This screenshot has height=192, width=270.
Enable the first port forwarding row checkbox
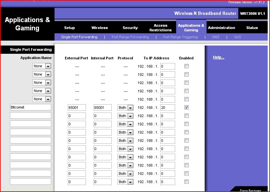(187, 66)
